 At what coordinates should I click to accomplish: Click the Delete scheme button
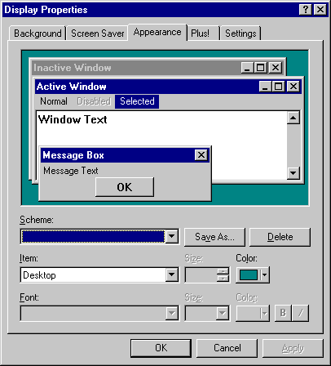[x=280, y=237]
